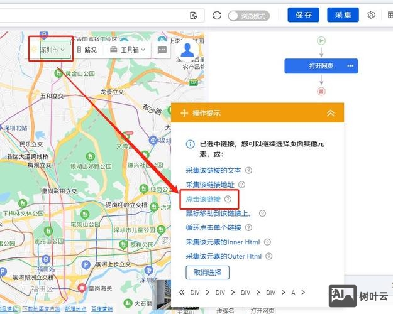Viewport: 393px width, 314px height.
Task: Click parking marker near 滨河上步立交
Action: point(86,265)
